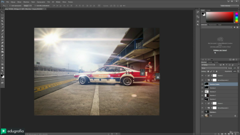This screenshot has height=135, width=240.
Task: Filter layers by type (T) icon
Action: (226, 65)
